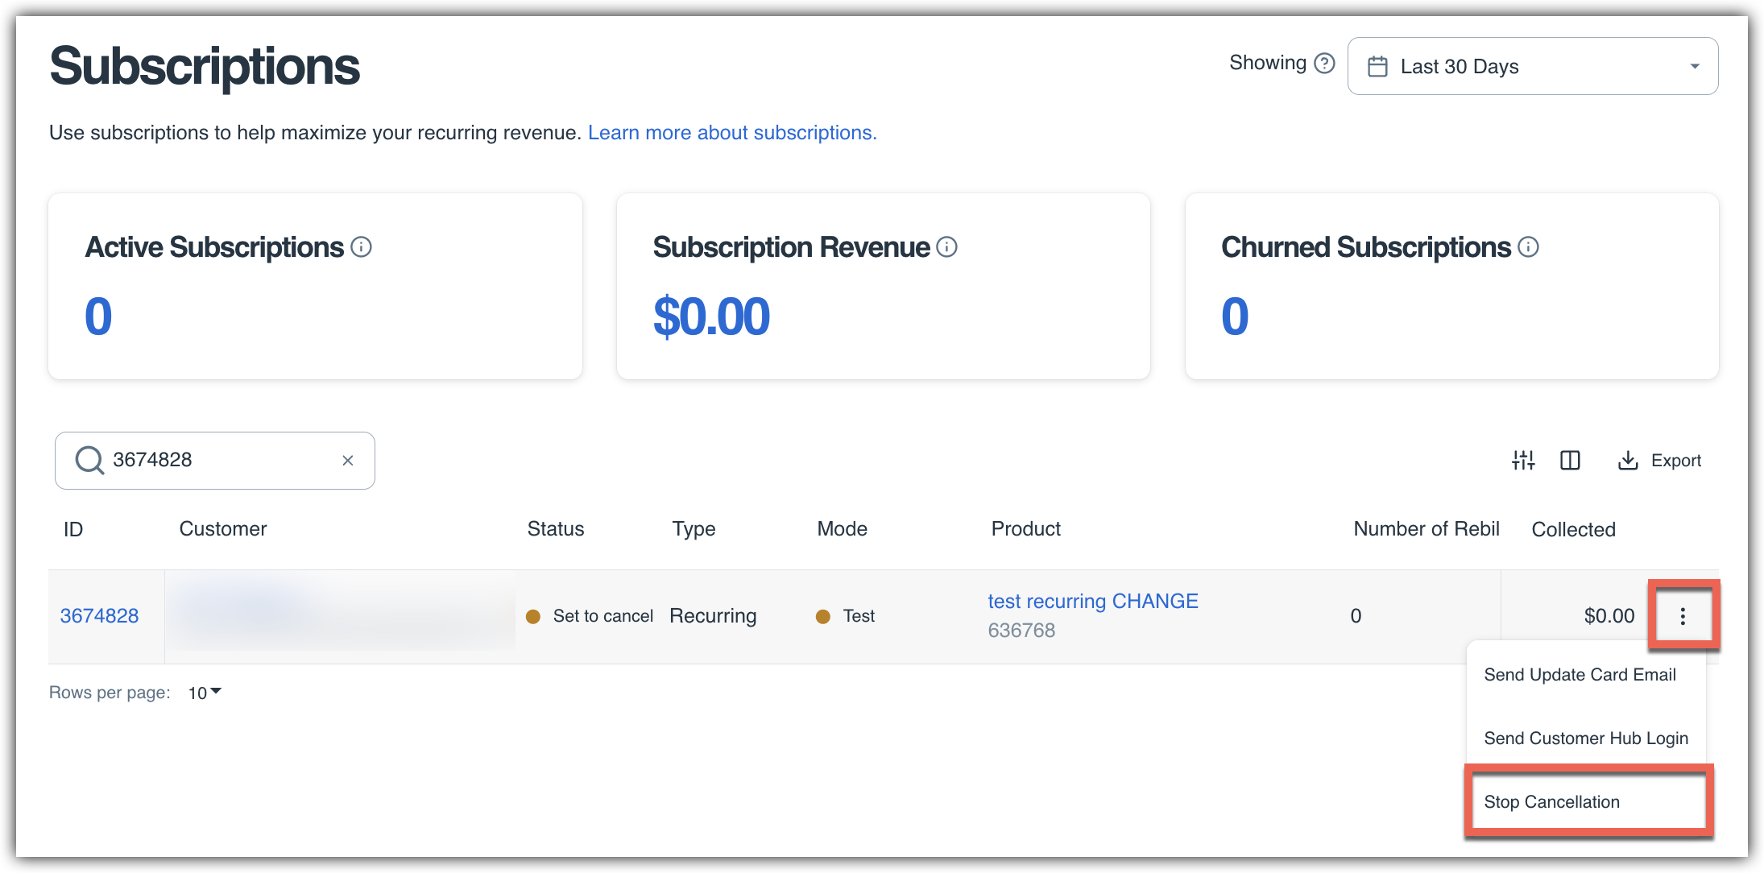Viewport: 1764px width, 873px height.
Task: Expand the rows per page selector
Action: (x=205, y=693)
